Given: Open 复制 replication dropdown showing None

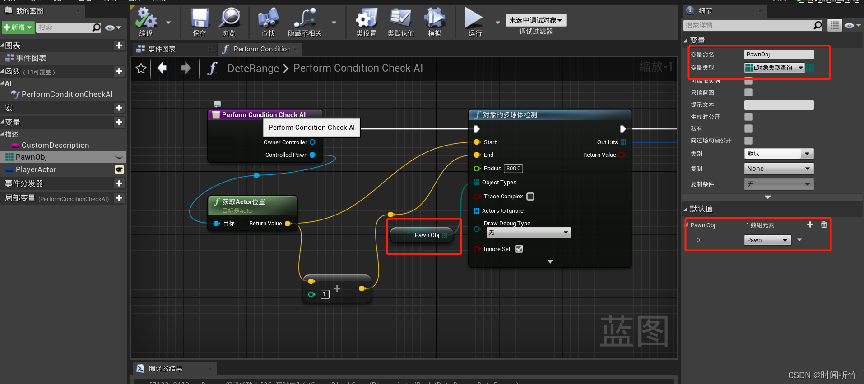Looking at the screenshot, I should [x=779, y=169].
